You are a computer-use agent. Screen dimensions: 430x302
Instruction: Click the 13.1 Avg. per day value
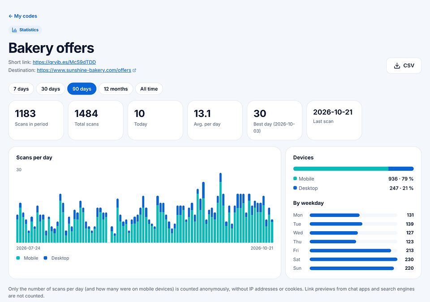click(x=202, y=113)
